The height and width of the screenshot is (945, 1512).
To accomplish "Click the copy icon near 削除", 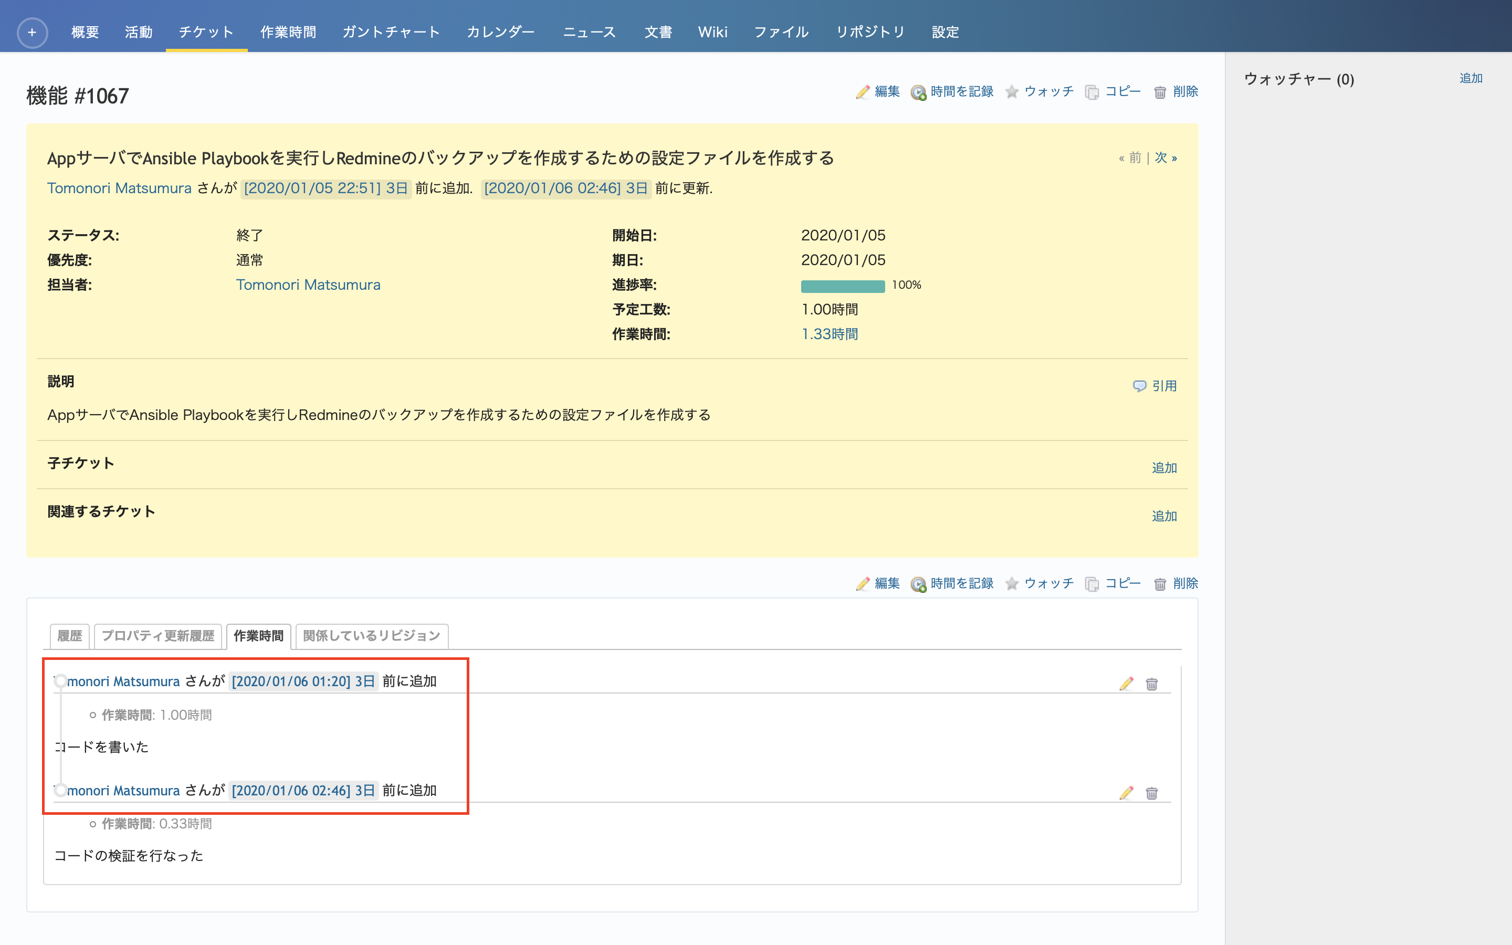I will tap(1092, 91).
